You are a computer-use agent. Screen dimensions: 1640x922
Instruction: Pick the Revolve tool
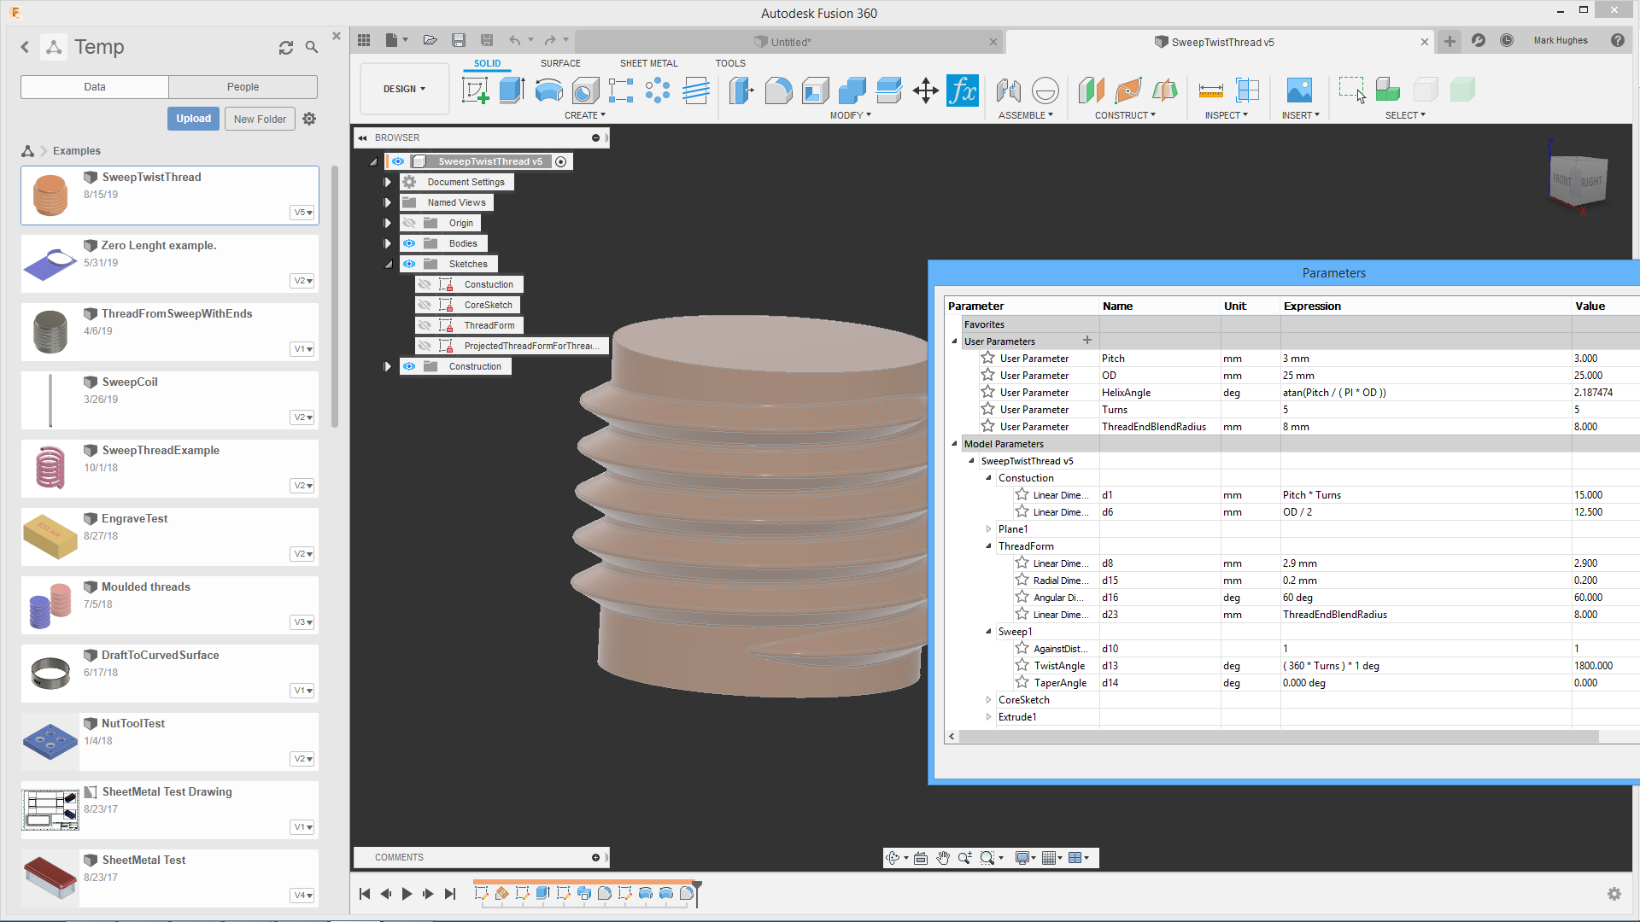[x=548, y=90]
